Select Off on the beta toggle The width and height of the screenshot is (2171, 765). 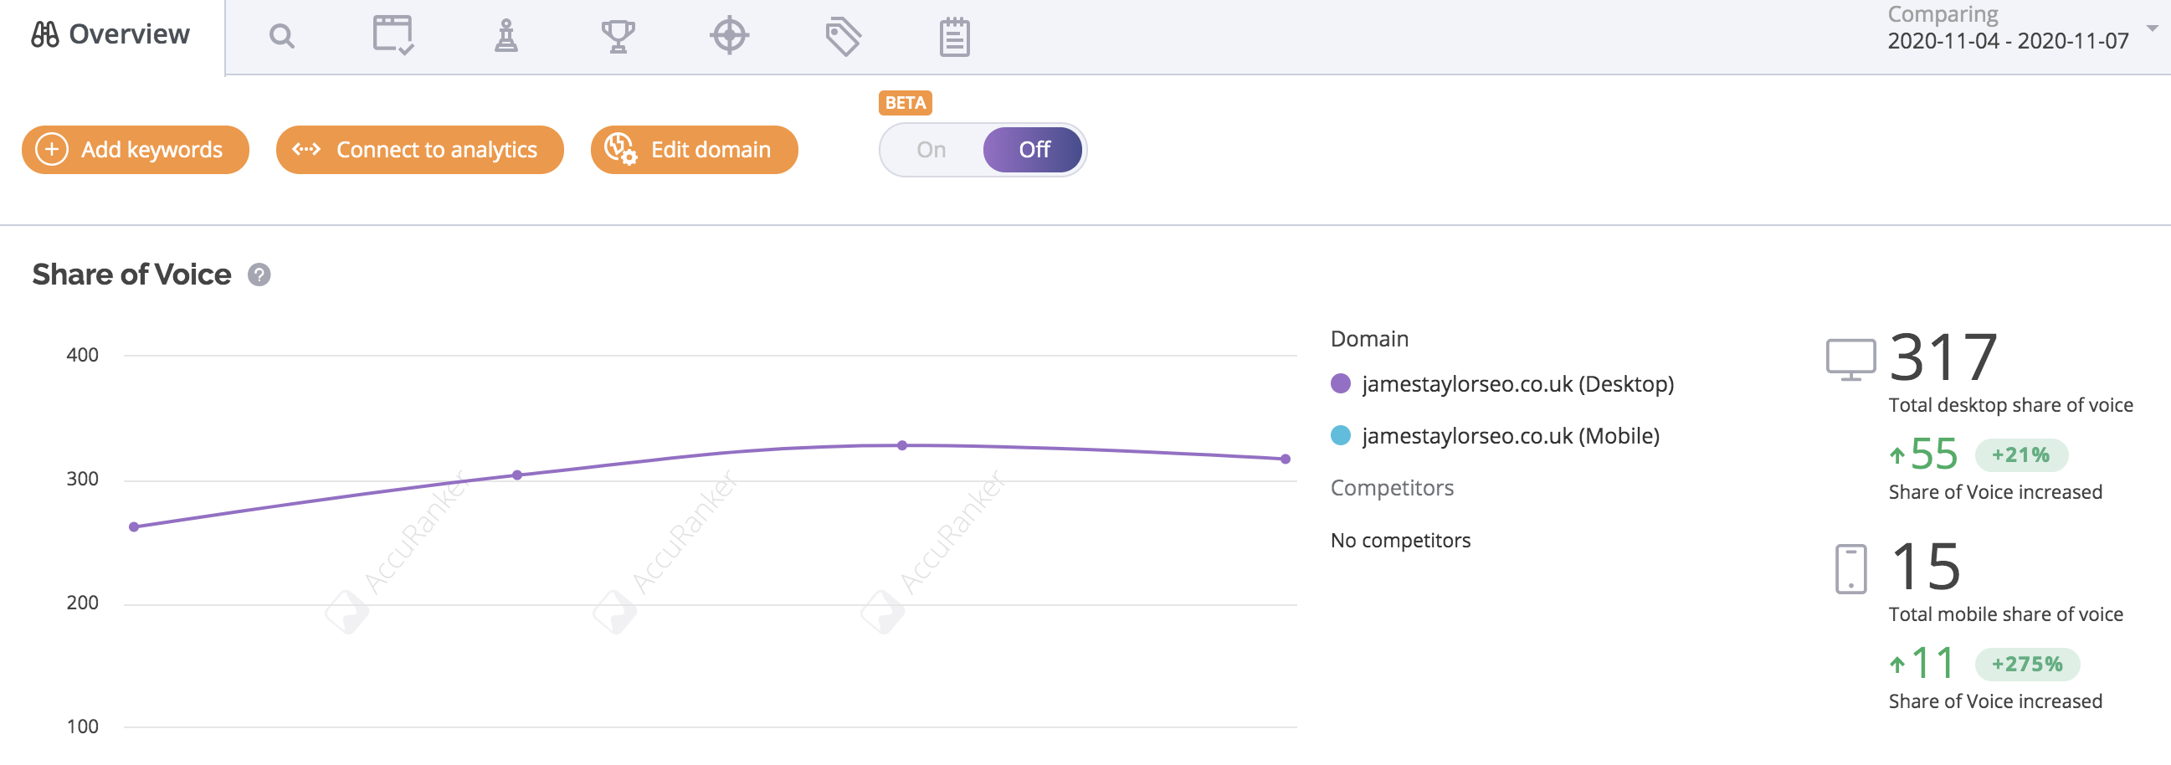pos(1034,150)
